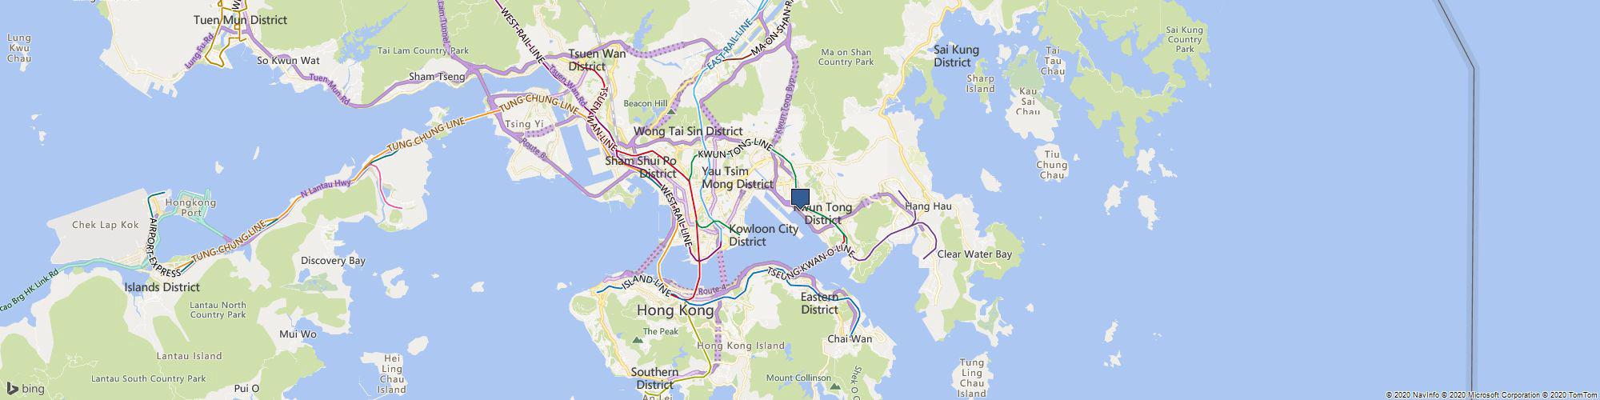Viewport: 1600px width, 400px height.
Task: Click the Lantau Island label
Action: click(x=189, y=356)
